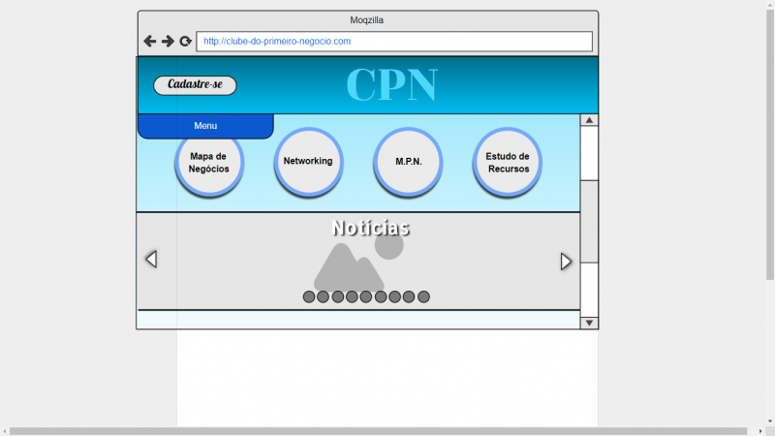Click the mockup vertical scrollbar thumb
775x436 pixels.
[589, 222]
